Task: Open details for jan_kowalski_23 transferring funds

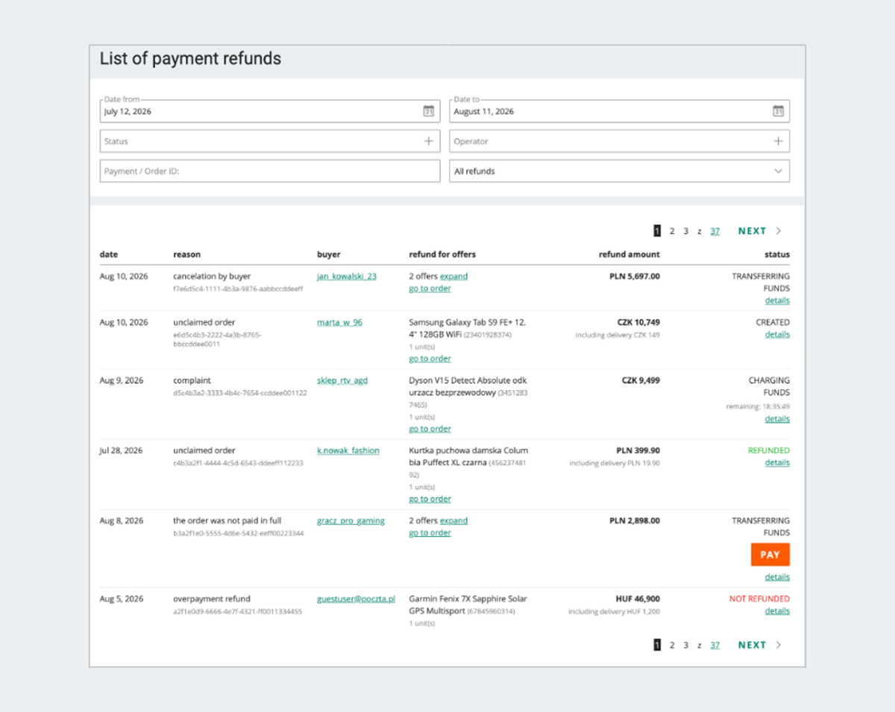Action: click(x=777, y=300)
